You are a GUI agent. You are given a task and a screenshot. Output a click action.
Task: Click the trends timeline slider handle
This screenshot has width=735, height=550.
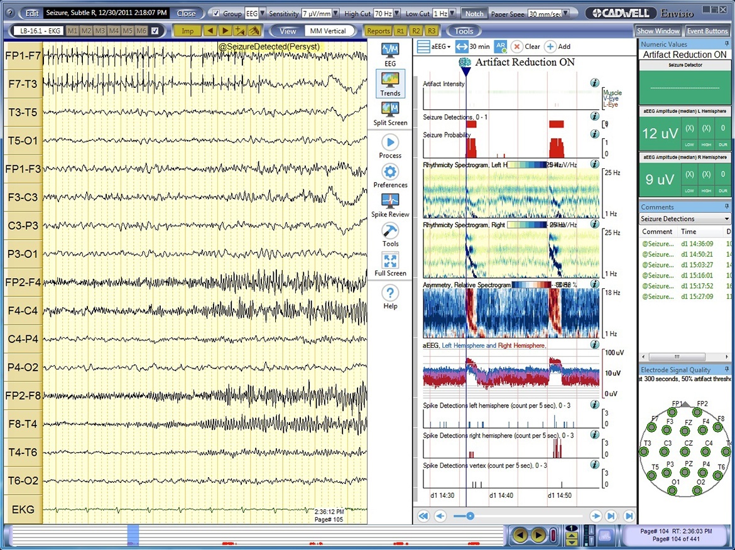(x=470, y=516)
